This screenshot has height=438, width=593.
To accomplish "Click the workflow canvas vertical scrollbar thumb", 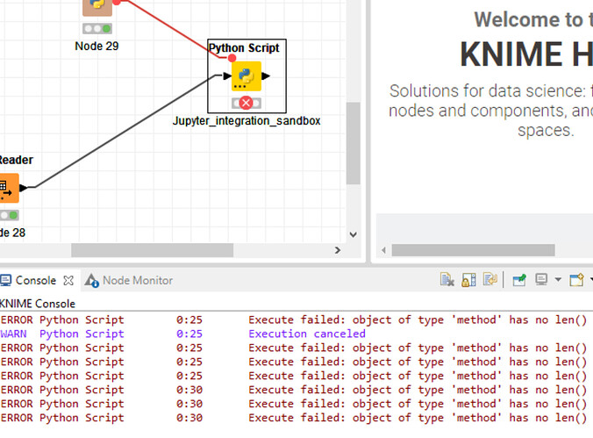I will coord(354,143).
